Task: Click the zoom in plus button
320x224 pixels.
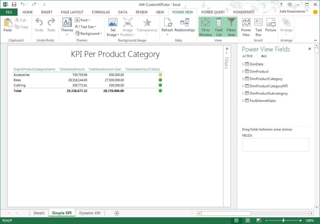Action: click(x=300, y=220)
